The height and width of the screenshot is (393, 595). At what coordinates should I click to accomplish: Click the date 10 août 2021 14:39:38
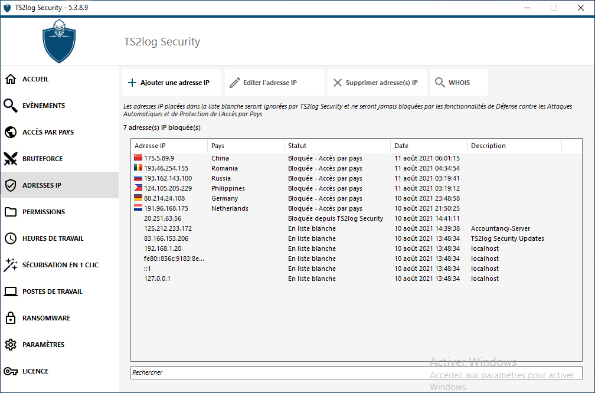pos(427,228)
